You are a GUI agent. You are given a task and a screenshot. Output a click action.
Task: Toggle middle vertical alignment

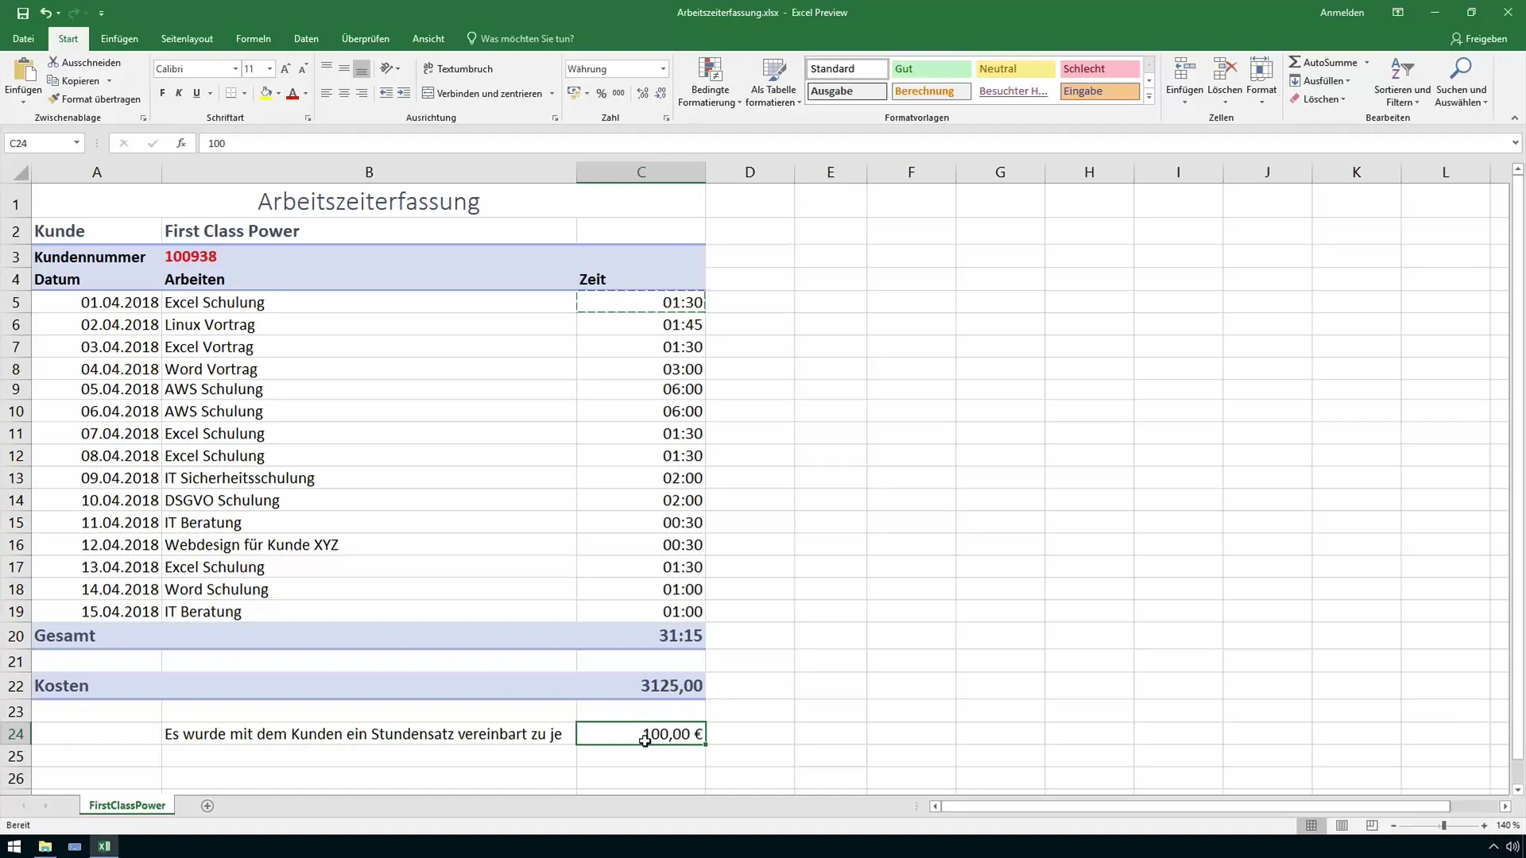(343, 69)
